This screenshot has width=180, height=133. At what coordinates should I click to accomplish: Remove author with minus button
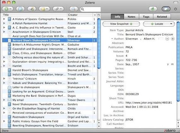(x=167, y=39)
